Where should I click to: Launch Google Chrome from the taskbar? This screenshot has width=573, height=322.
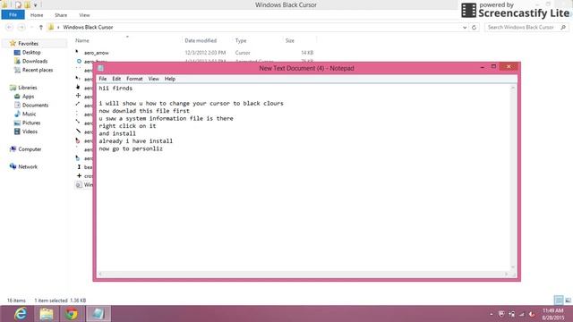point(72,314)
